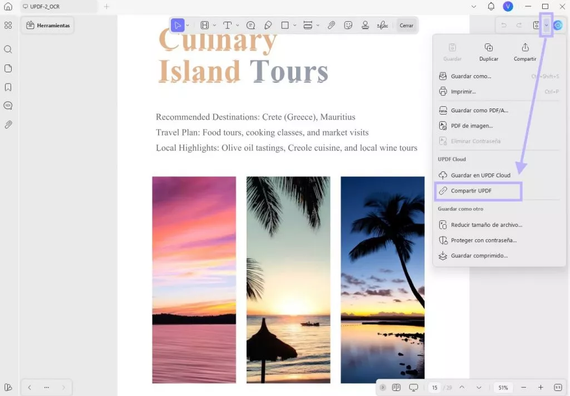The image size is (570, 396).
Task: Go to previous page up arrow
Action: [461, 388]
